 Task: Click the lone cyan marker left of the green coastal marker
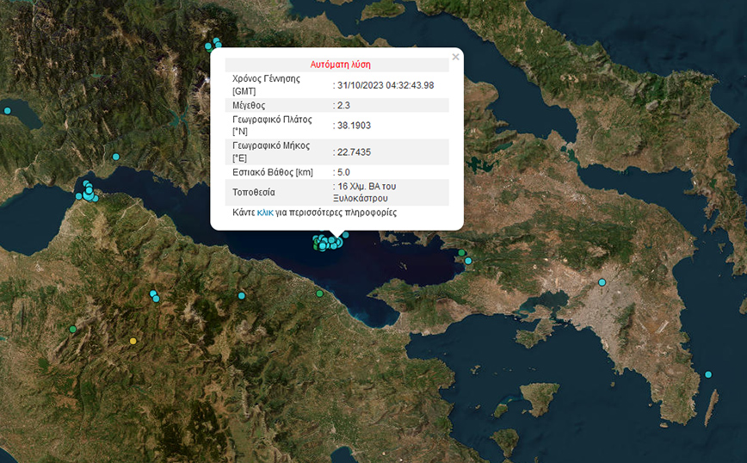pos(242,295)
